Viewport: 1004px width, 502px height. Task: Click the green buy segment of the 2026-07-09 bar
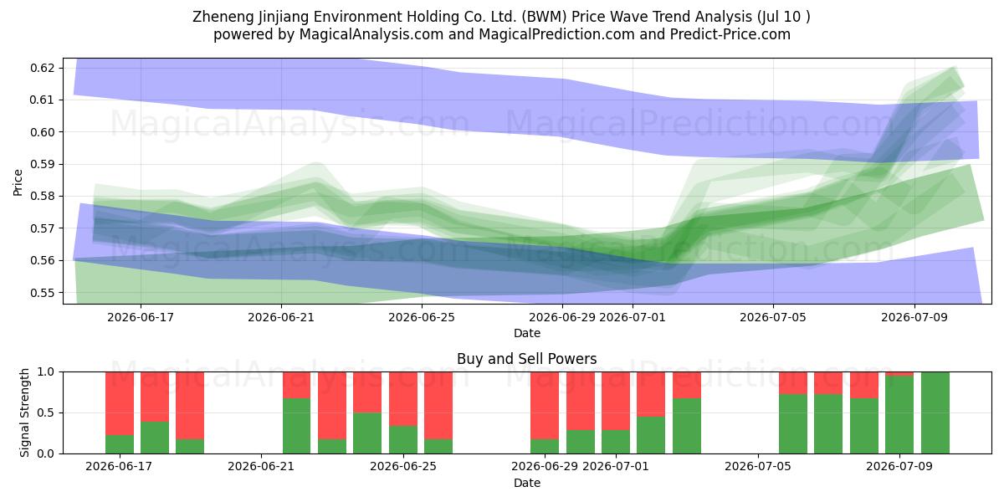point(899,415)
